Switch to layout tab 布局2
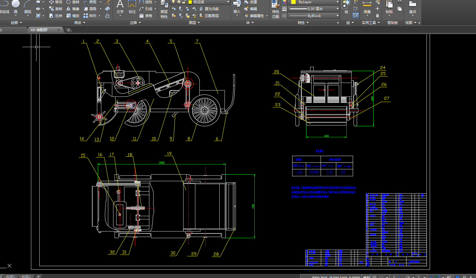 tap(26, 277)
